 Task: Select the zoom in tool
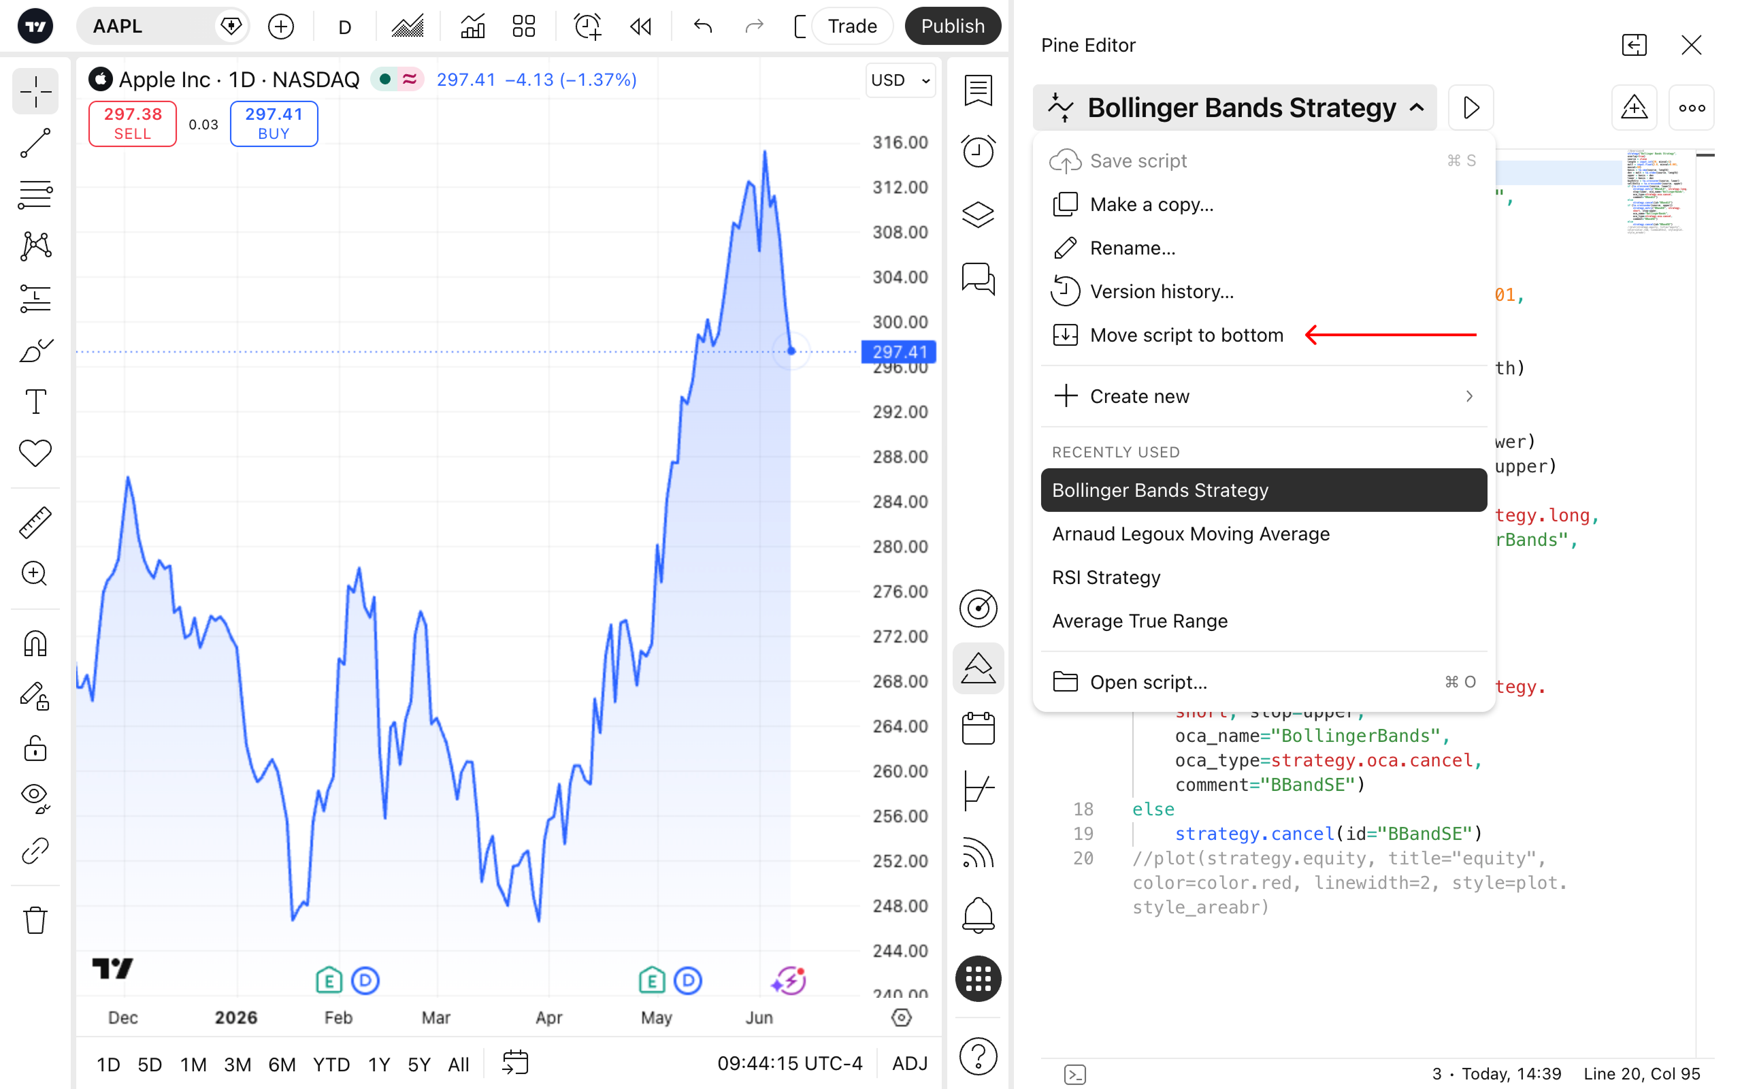click(35, 574)
